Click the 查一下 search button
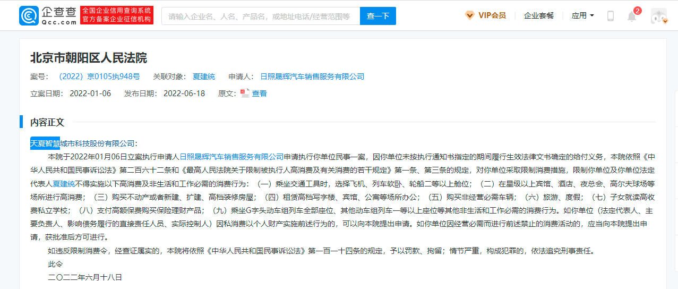Image resolution: width=678 pixels, height=289 pixels. click(x=377, y=16)
